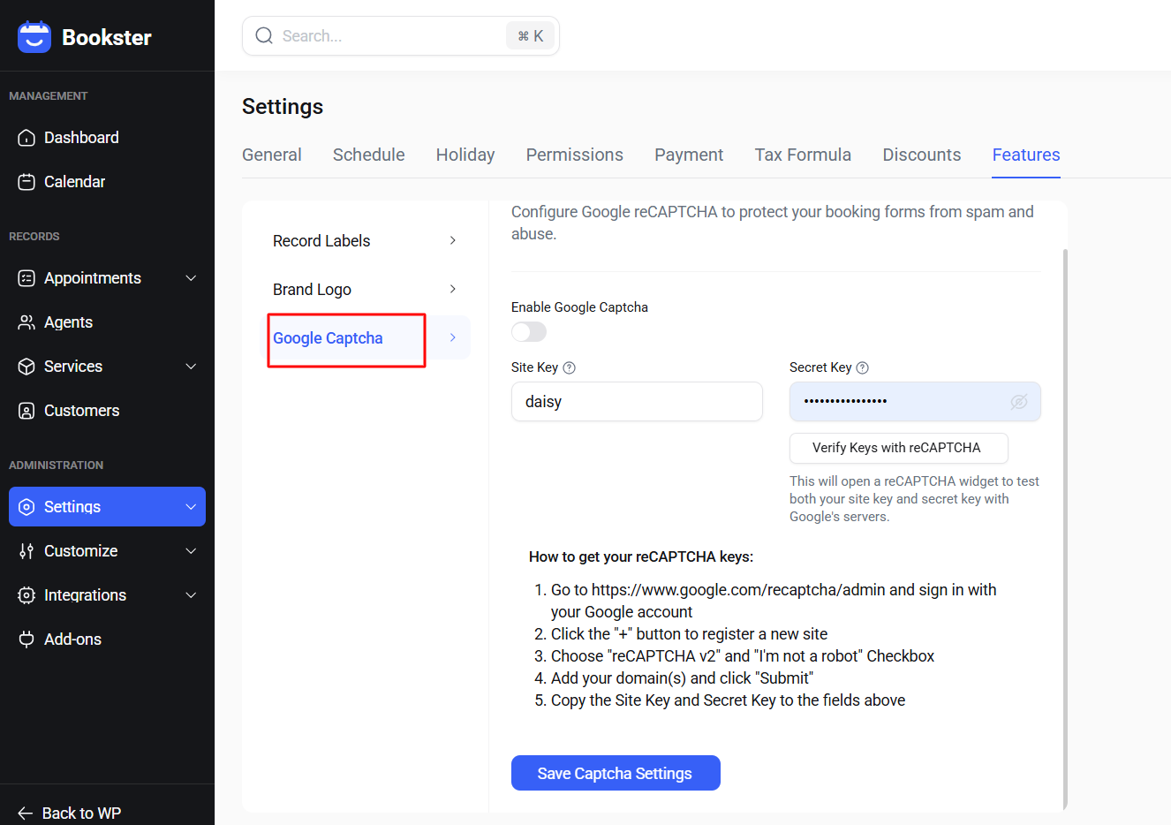The height and width of the screenshot is (825, 1171).
Task: Click Verify Keys with reCAPTCHA button
Action: click(x=897, y=448)
